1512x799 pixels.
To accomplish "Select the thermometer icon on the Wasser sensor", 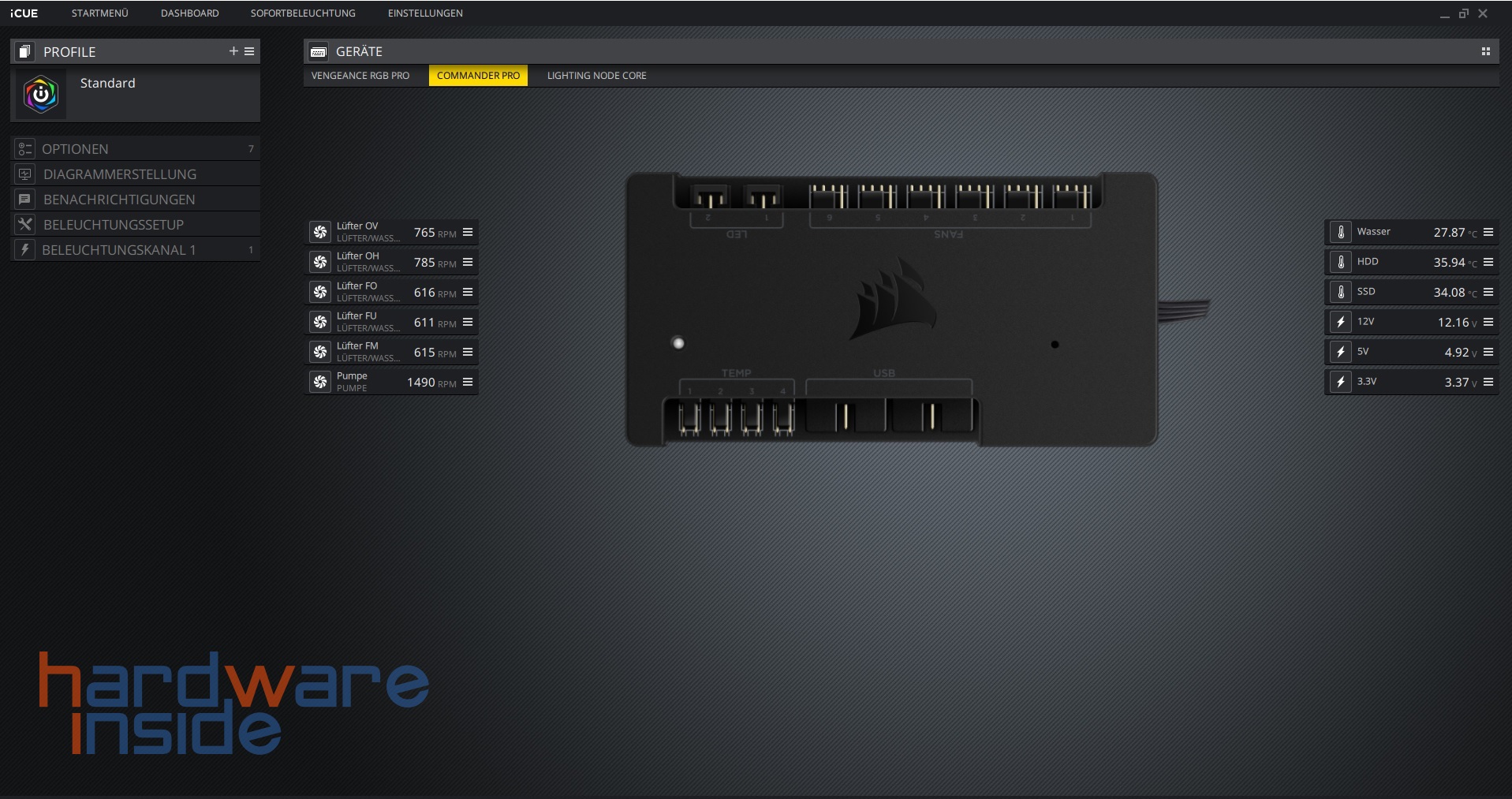I will (1341, 232).
